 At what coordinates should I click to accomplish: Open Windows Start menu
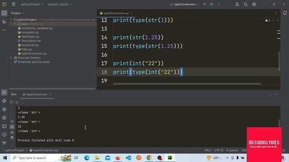click(x=5, y=158)
